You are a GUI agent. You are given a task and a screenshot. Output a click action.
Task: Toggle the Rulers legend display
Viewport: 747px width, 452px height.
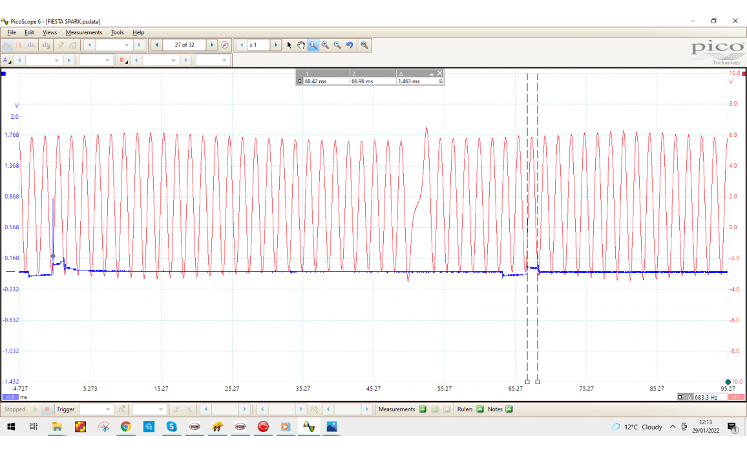pos(479,409)
